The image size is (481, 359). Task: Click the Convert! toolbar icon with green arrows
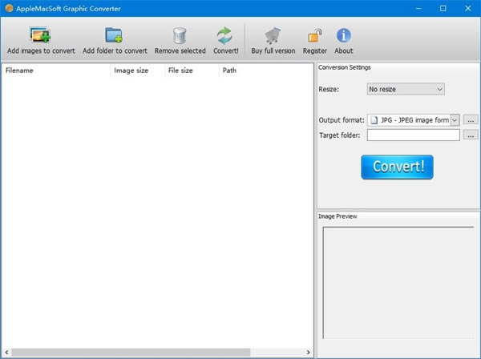pyautogui.click(x=225, y=35)
